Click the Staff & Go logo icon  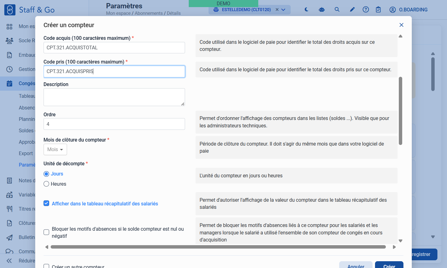click(x=10, y=10)
